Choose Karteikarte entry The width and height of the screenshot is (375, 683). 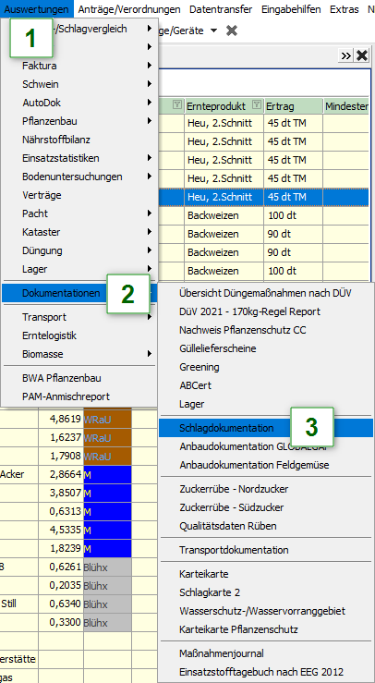266,574
